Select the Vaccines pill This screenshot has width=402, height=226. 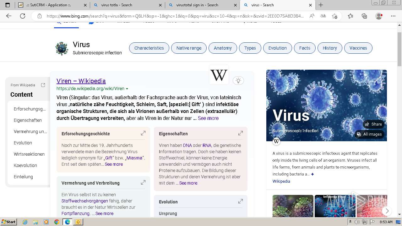click(358, 48)
